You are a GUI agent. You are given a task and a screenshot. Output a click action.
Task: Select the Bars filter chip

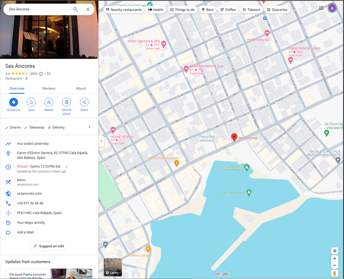[x=207, y=10]
